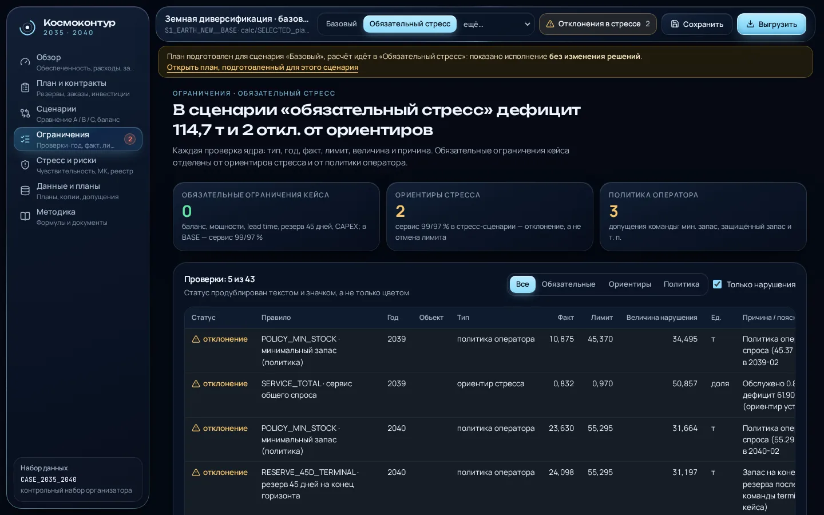Open Обзор via its gauge icon
This screenshot has height=515, width=824.
click(x=25, y=62)
